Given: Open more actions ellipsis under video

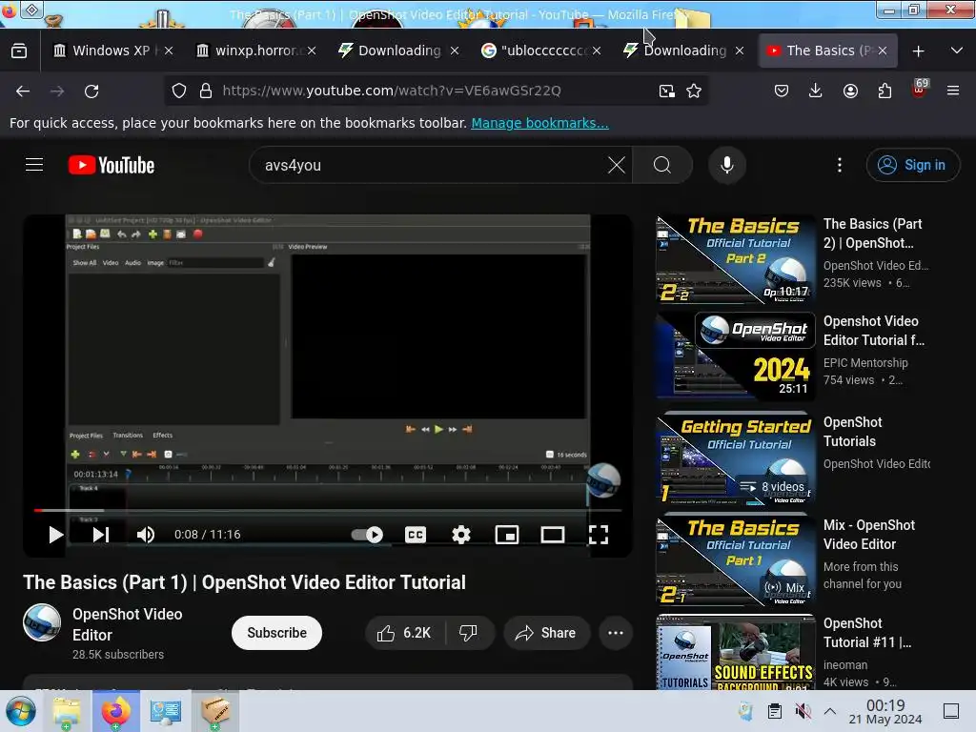Looking at the screenshot, I should tap(616, 633).
